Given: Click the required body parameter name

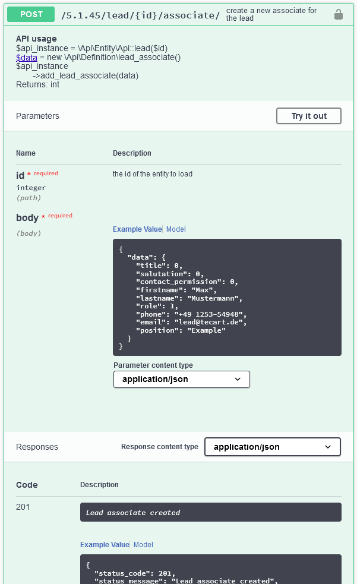Looking at the screenshot, I should tap(27, 218).
